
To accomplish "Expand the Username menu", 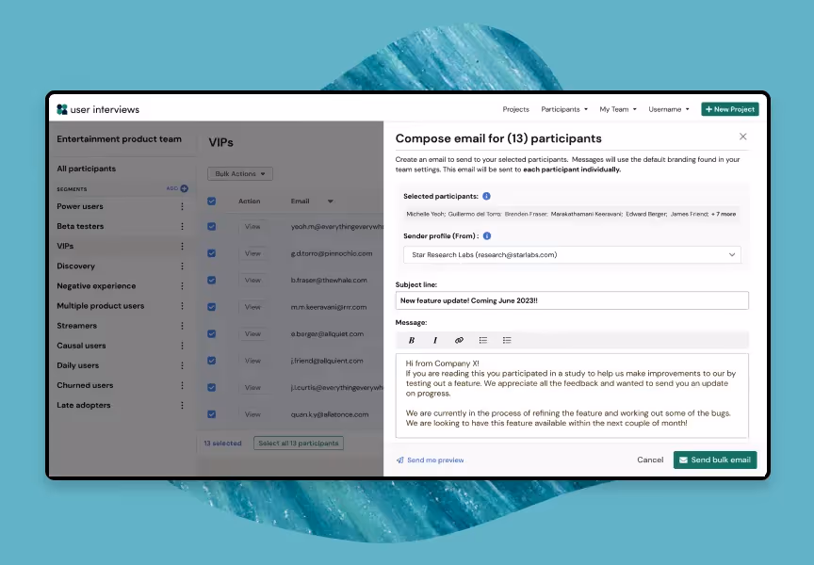I will [x=669, y=109].
